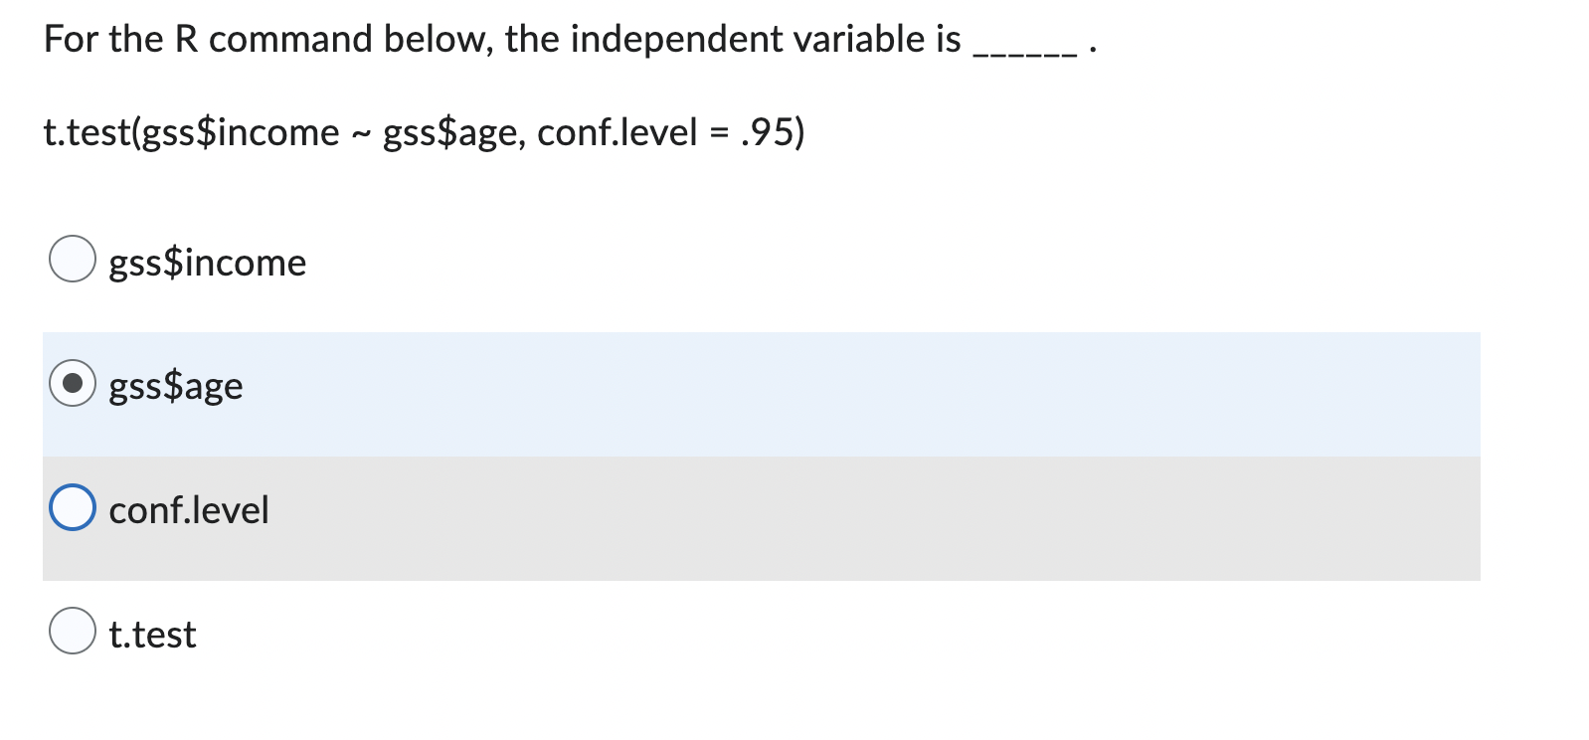Select the conf.level radio button

74,509
